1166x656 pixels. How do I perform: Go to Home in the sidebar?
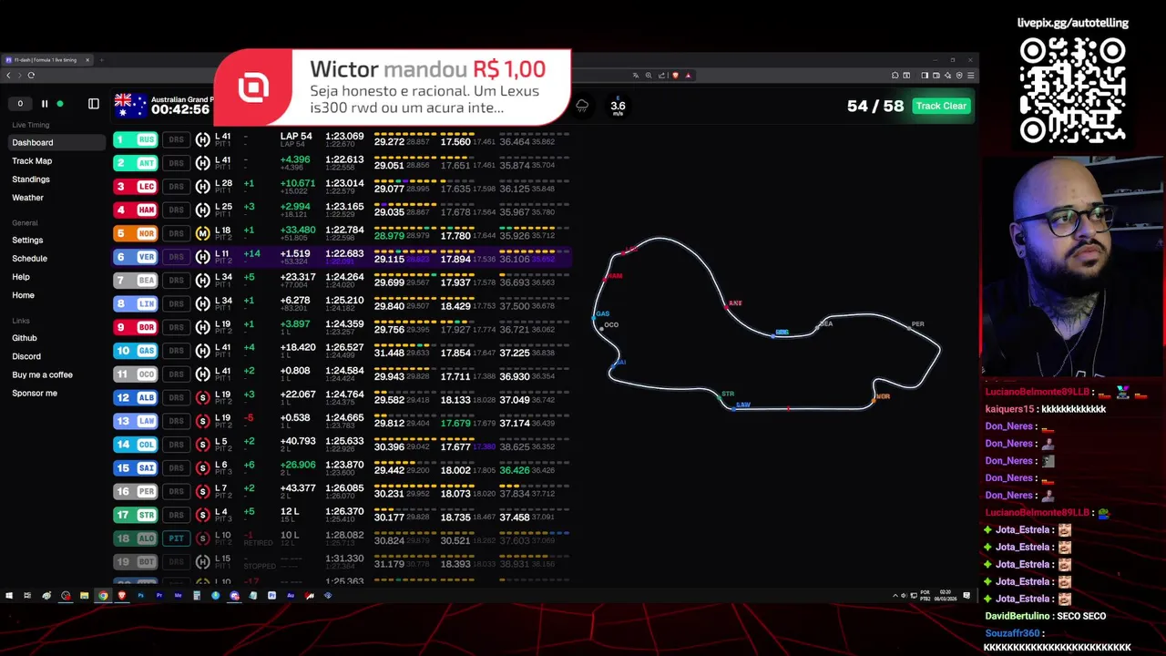click(x=23, y=295)
